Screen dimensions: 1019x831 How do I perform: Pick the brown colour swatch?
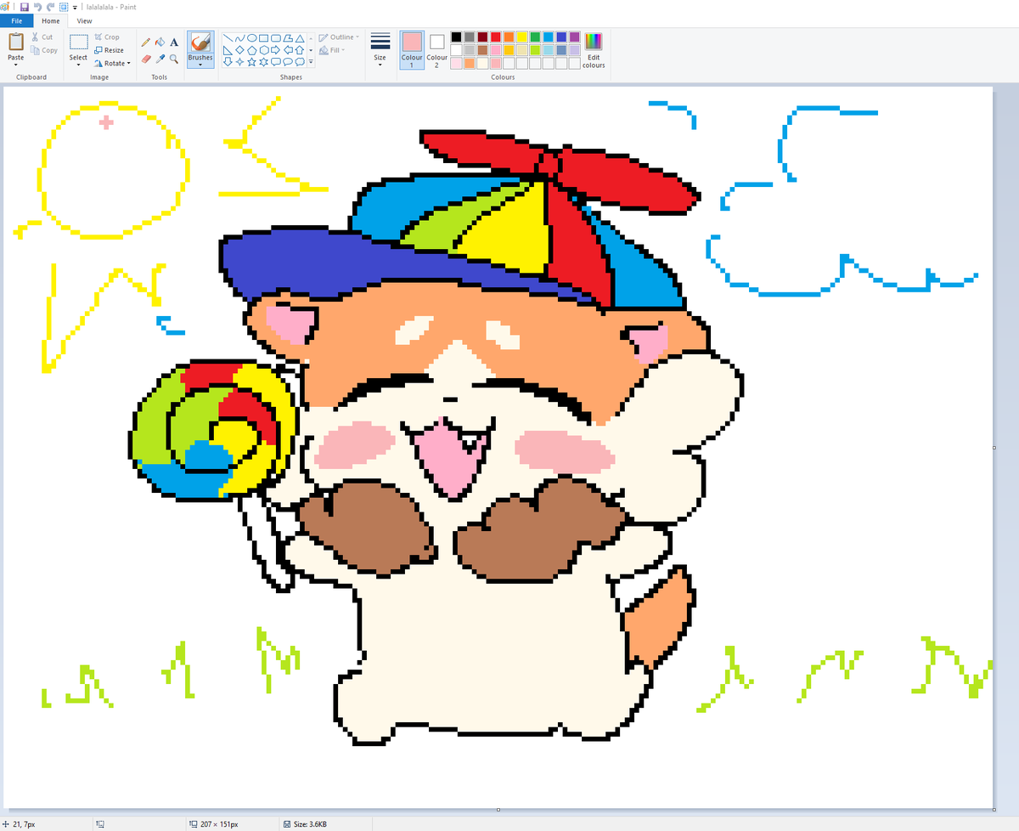coord(482,50)
